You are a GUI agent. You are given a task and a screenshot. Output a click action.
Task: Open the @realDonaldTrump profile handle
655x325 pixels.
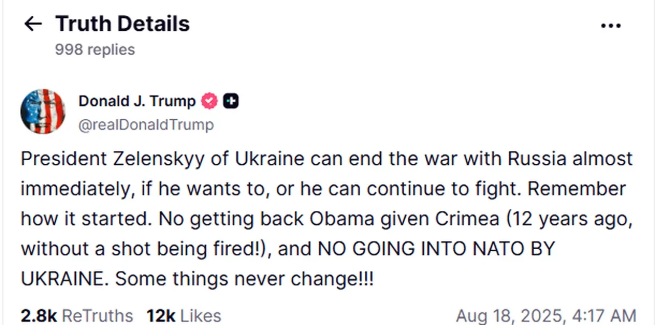coord(146,124)
